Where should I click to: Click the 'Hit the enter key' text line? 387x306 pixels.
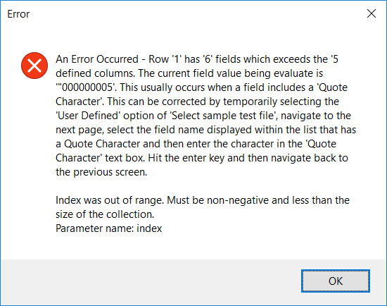(248, 158)
